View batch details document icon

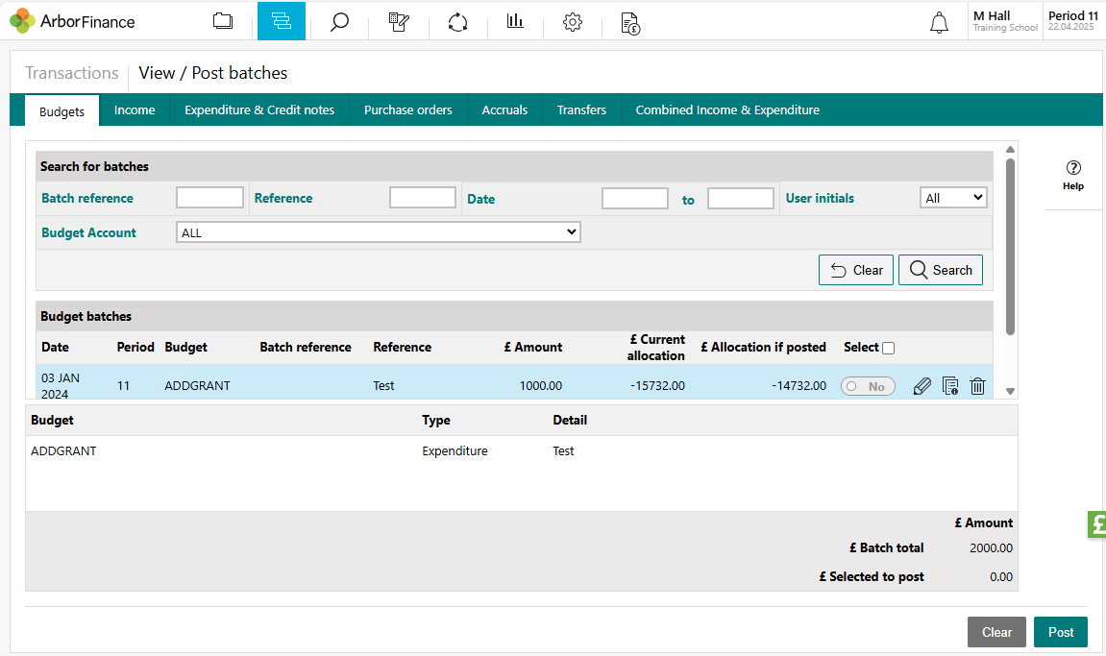[949, 386]
